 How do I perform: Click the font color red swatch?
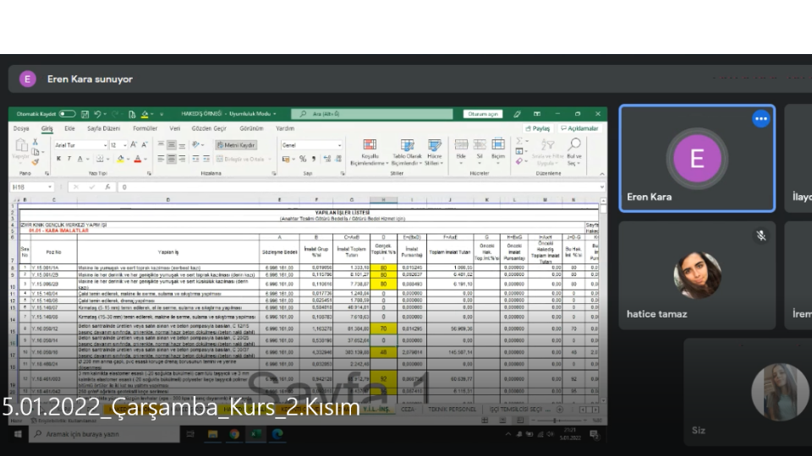(138, 160)
